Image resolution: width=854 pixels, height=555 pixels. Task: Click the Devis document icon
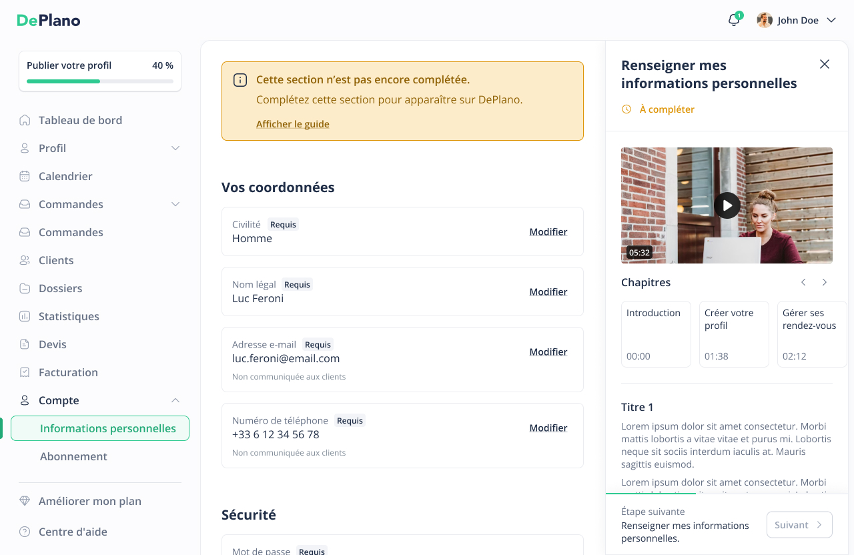[25, 344]
